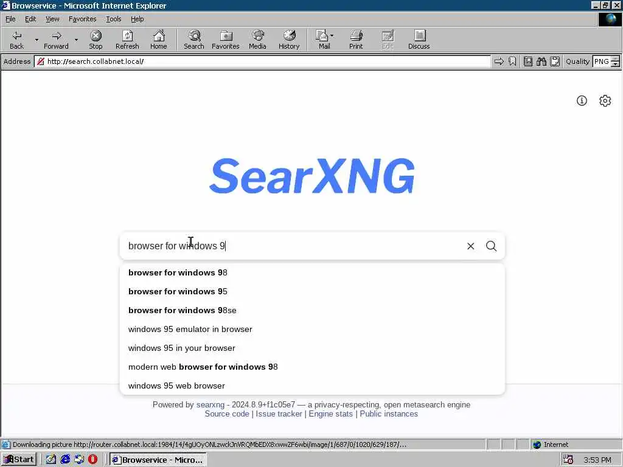Print the page with the Print button
Image resolution: width=623 pixels, height=467 pixels.
(356, 40)
